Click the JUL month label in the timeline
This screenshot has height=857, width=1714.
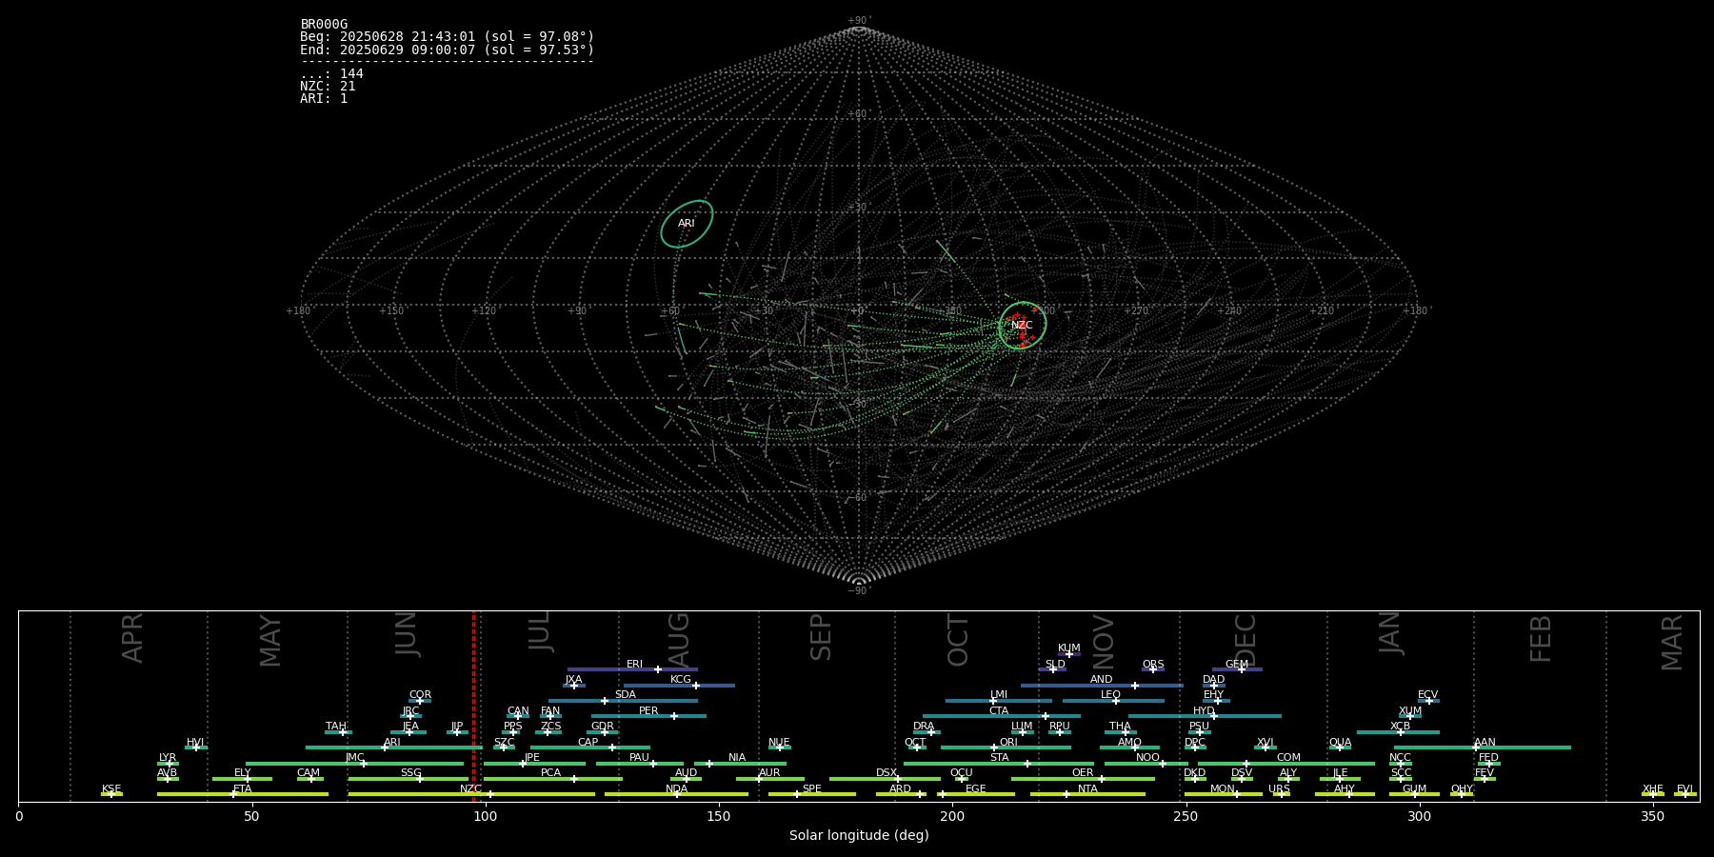540,631
